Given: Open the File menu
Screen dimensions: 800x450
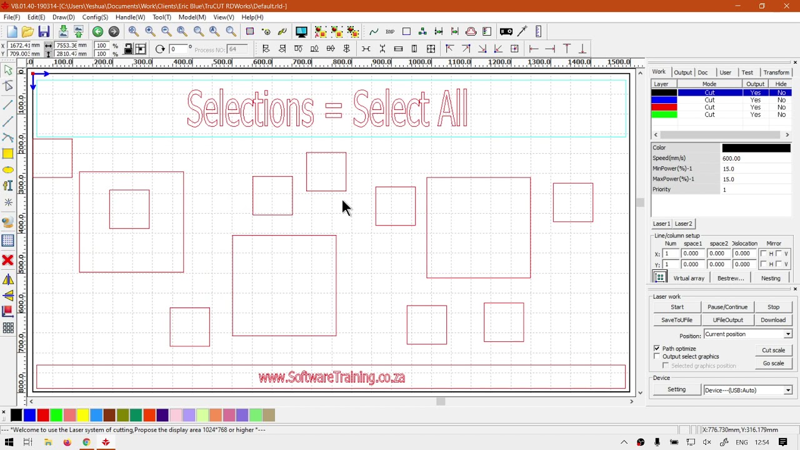Looking at the screenshot, I should pos(11,17).
